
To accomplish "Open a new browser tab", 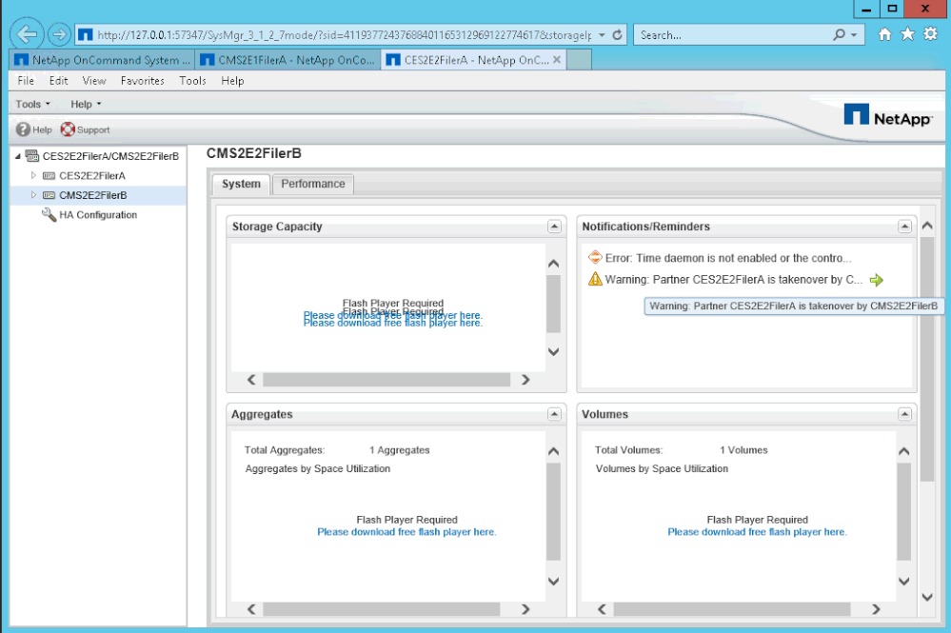I will pos(579,60).
